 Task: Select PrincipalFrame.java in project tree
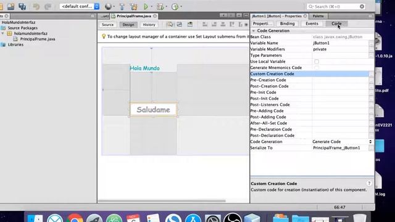(38, 39)
